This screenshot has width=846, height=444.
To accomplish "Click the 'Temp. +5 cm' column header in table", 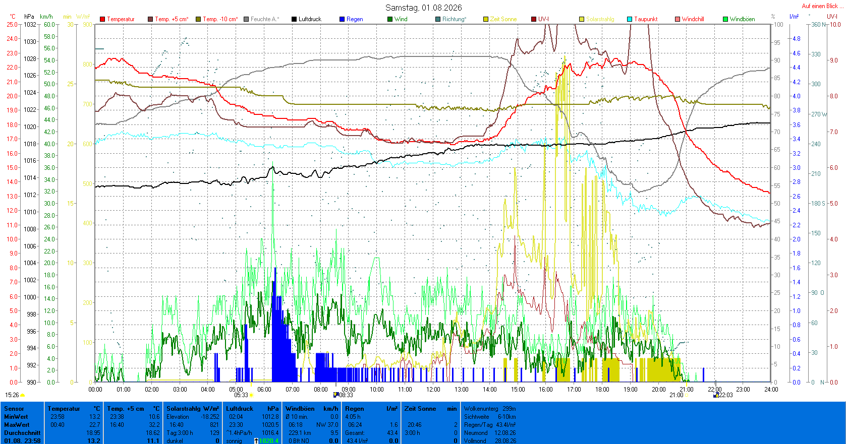I will point(126,409).
